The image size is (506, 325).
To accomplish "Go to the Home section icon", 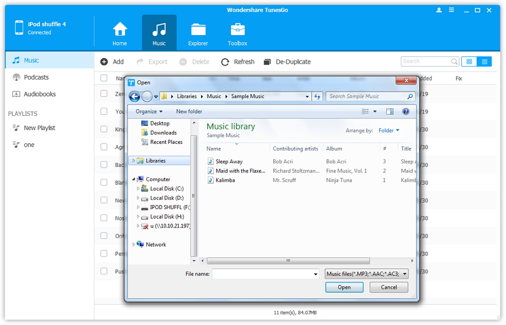I will click(x=120, y=30).
